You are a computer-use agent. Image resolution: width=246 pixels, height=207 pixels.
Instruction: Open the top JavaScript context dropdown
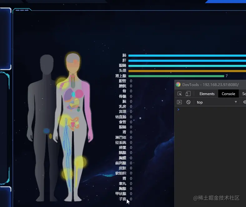[x=217, y=102]
